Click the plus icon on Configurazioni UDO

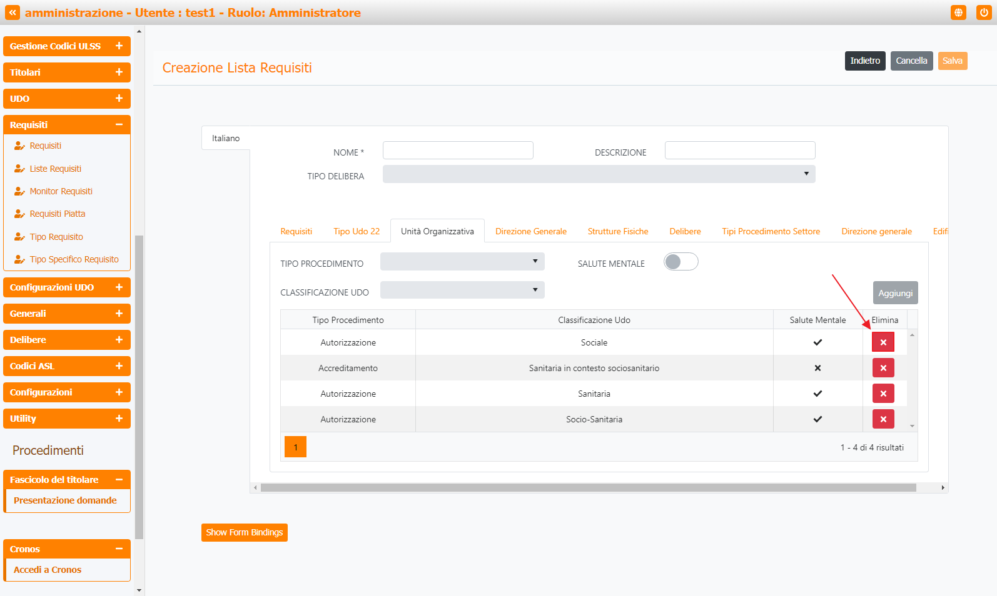[x=119, y=287]
